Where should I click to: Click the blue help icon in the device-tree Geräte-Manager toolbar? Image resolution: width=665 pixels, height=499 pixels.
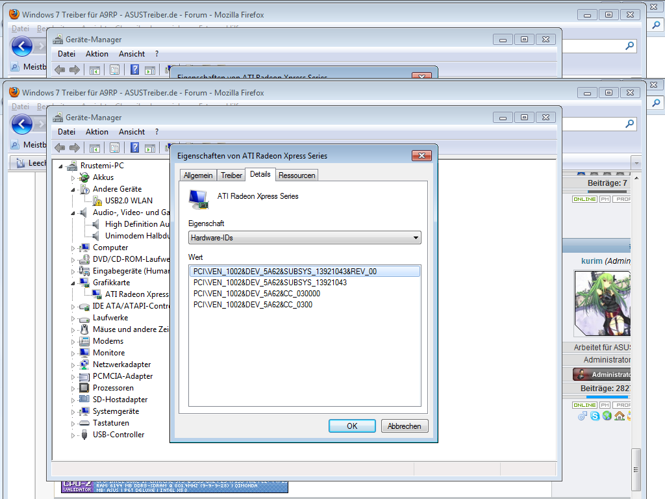(x=134, y=147)
